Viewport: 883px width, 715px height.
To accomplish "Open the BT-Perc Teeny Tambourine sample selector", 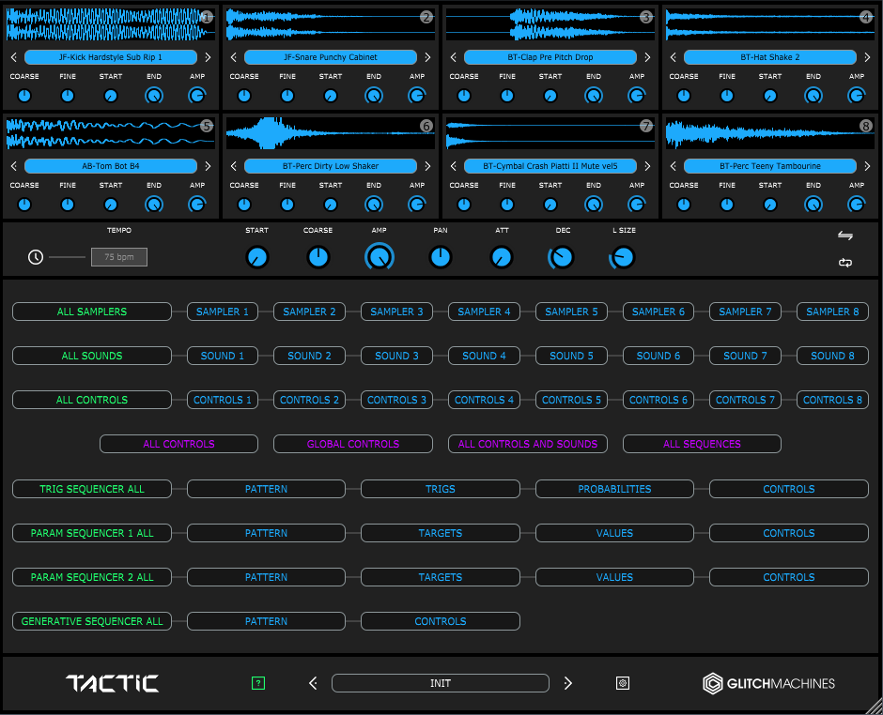I will (x=770, y=166).
